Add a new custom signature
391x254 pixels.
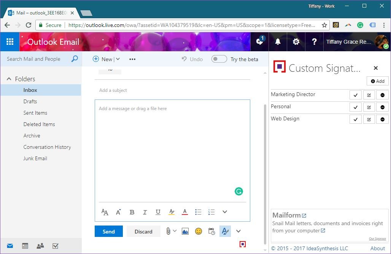point(377,81)
